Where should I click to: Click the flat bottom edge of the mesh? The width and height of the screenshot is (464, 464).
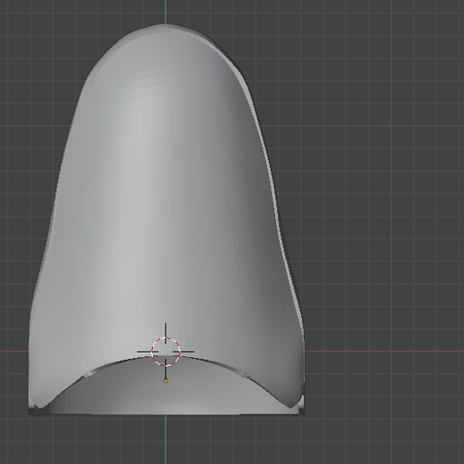coord(166,415)
